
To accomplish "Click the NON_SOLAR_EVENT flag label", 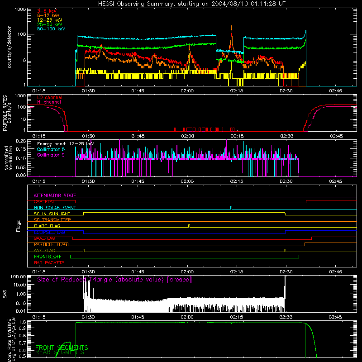I will 55,208.
